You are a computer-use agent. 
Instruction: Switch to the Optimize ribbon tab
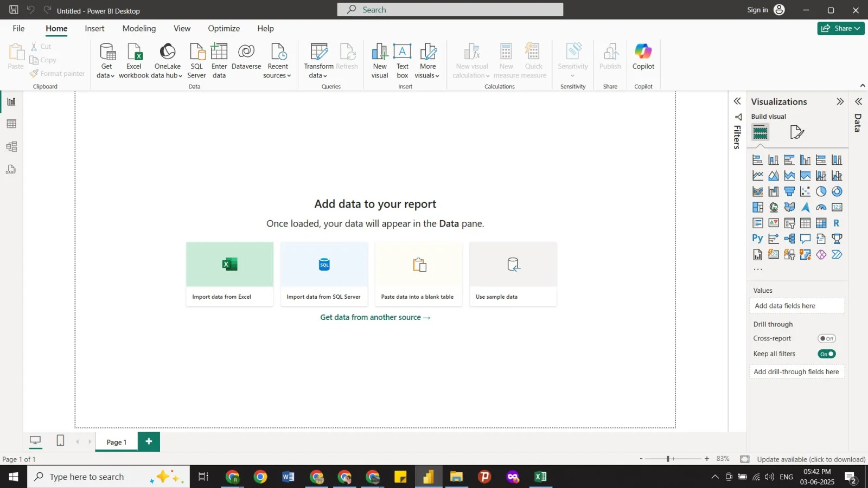click(224, 28)
